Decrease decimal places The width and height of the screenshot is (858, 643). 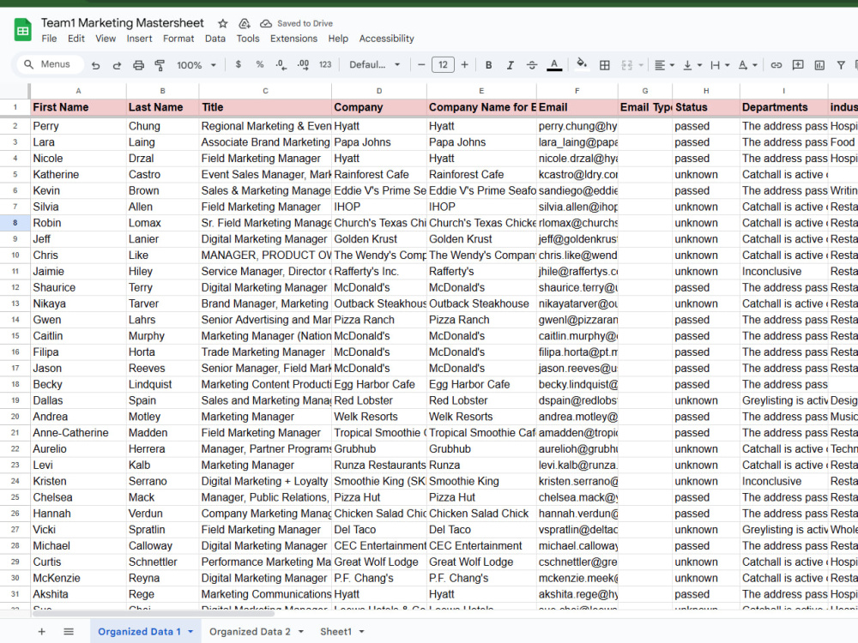(x=281, y=64)
